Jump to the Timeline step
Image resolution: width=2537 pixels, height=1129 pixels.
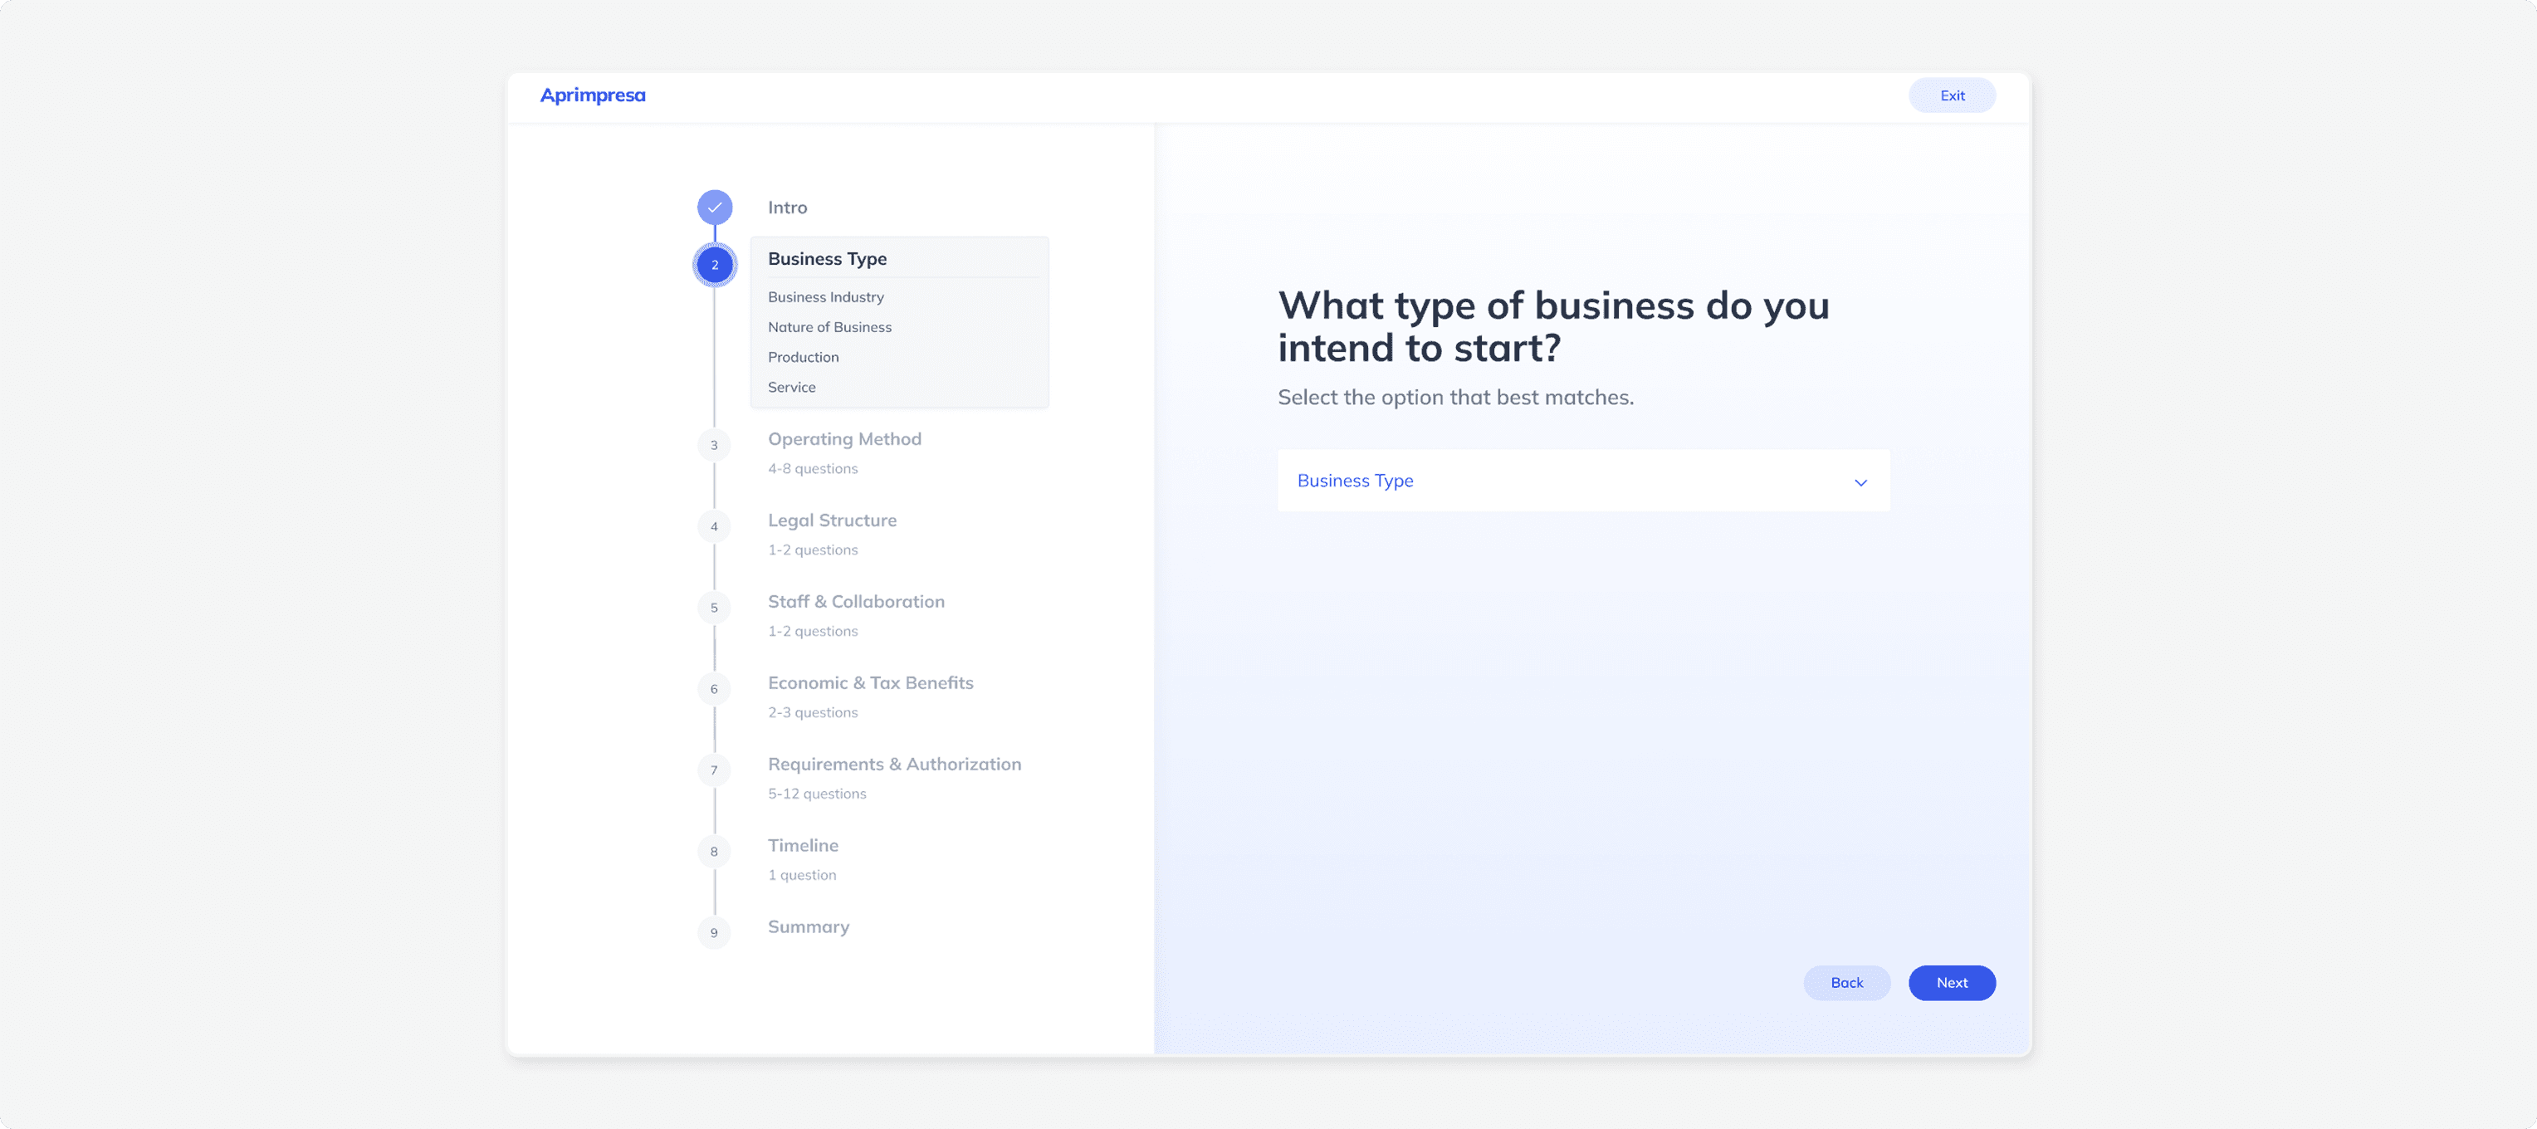803,845
